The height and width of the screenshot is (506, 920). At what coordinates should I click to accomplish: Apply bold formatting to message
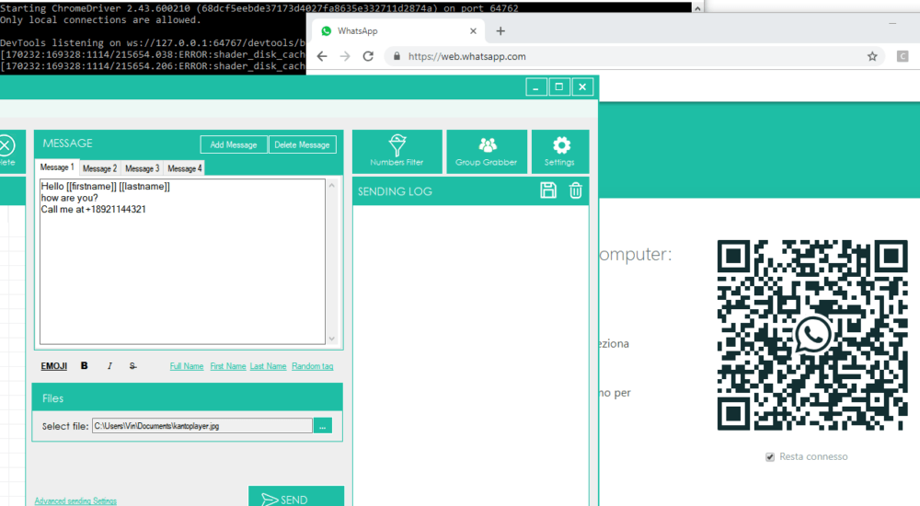[x=84, y=366]
